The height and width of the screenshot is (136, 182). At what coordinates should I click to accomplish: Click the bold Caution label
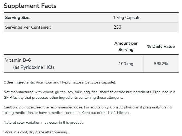[x=11, y=107]
